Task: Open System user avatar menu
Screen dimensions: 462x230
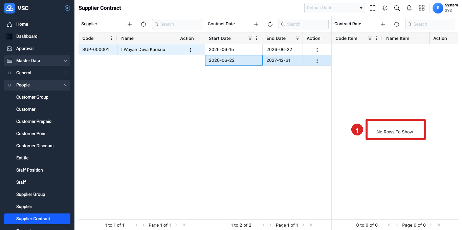Action: pyautogui.click(x=438, y=8)
